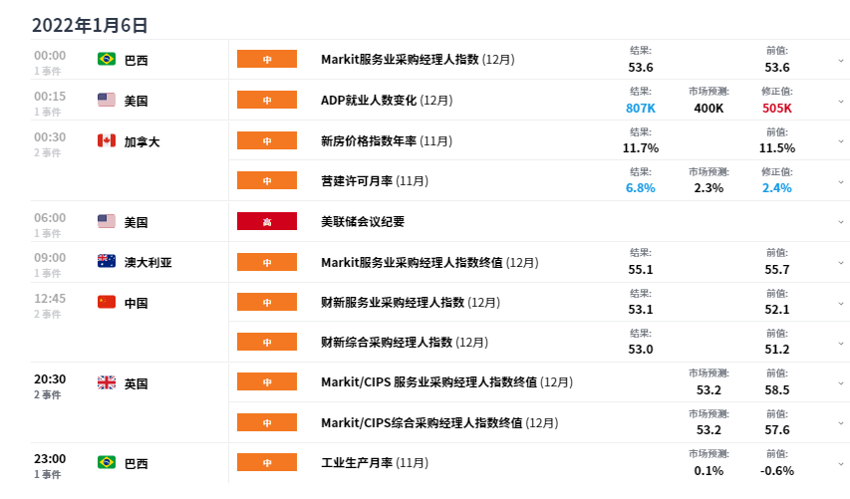The image size is (850, 499).
Task: Click the US flag beside ADP row
Action: 107,100
